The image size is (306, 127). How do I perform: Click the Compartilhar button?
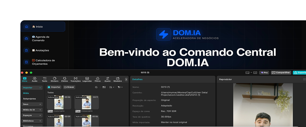(281, 73)
